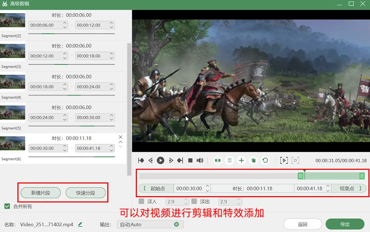Screen dimensions: 370x232
Task: Select the Segment[2] thumbnail
Action: [13, 20]
